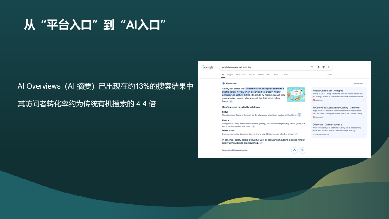This screenshot has width=389, height=219.
Task: Click the Learn more link
Action: click(358, 83)
